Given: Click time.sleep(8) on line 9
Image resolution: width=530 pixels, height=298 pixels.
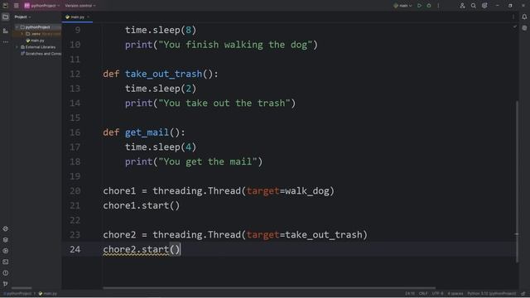Looking at the screenshot, I should pyautogui.click(x=161, y=30).
